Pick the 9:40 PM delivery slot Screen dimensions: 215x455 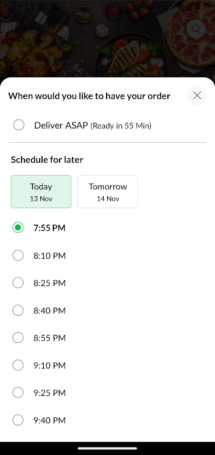[18, 420]
